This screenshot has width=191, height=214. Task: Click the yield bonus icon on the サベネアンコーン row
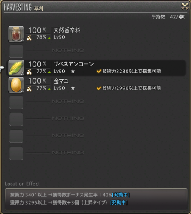pyautogui.click(x=29, y=72)
